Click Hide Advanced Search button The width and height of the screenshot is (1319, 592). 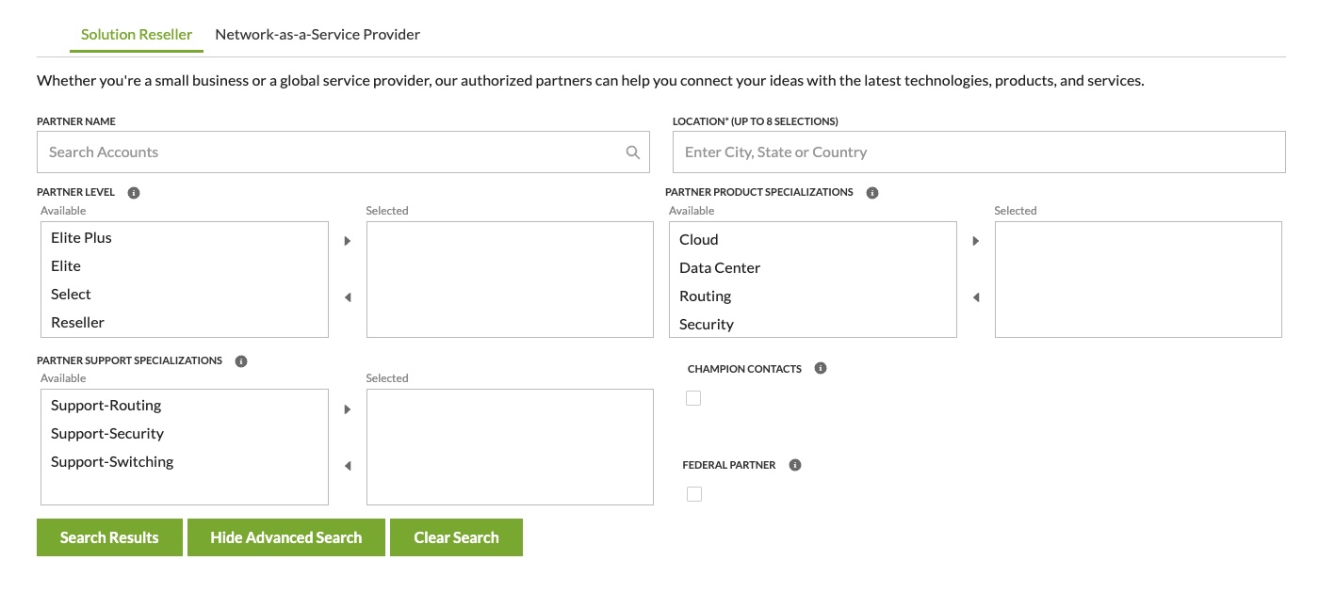[286, 537]
